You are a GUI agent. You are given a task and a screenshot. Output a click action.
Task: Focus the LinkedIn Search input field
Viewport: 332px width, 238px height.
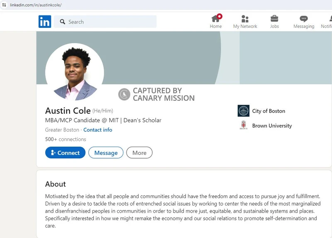click(x=105, y=22)
